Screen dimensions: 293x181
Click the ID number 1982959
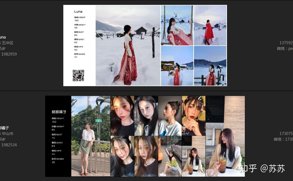point(9,54)
